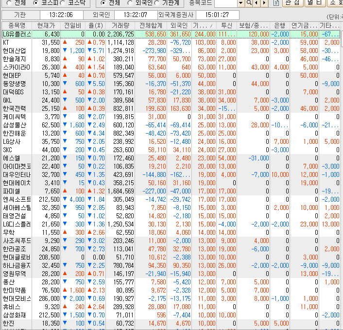Select the 현대모비스 stock name
The height and width of the screenshot is (330, 343).
(x=17, y=299)
